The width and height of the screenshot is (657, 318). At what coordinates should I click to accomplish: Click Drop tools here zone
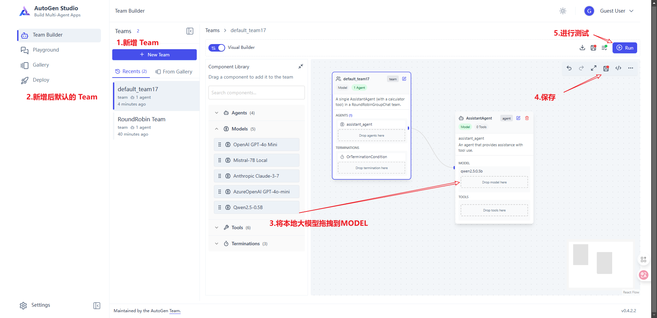[x=494, y=210]
